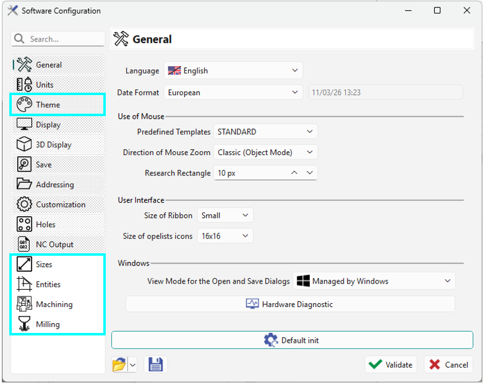Open the Milling tool icon
Image resolution: width=483 pixels, height=383 pixels.
pyautogui.click(x=24, y=324)
